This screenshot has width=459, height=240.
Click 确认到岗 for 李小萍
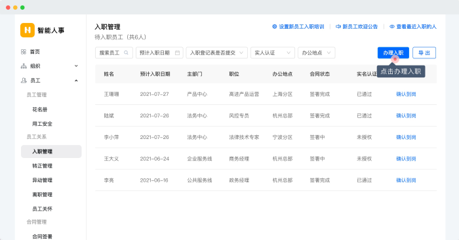pyautogui.click(x=406, y=137)
